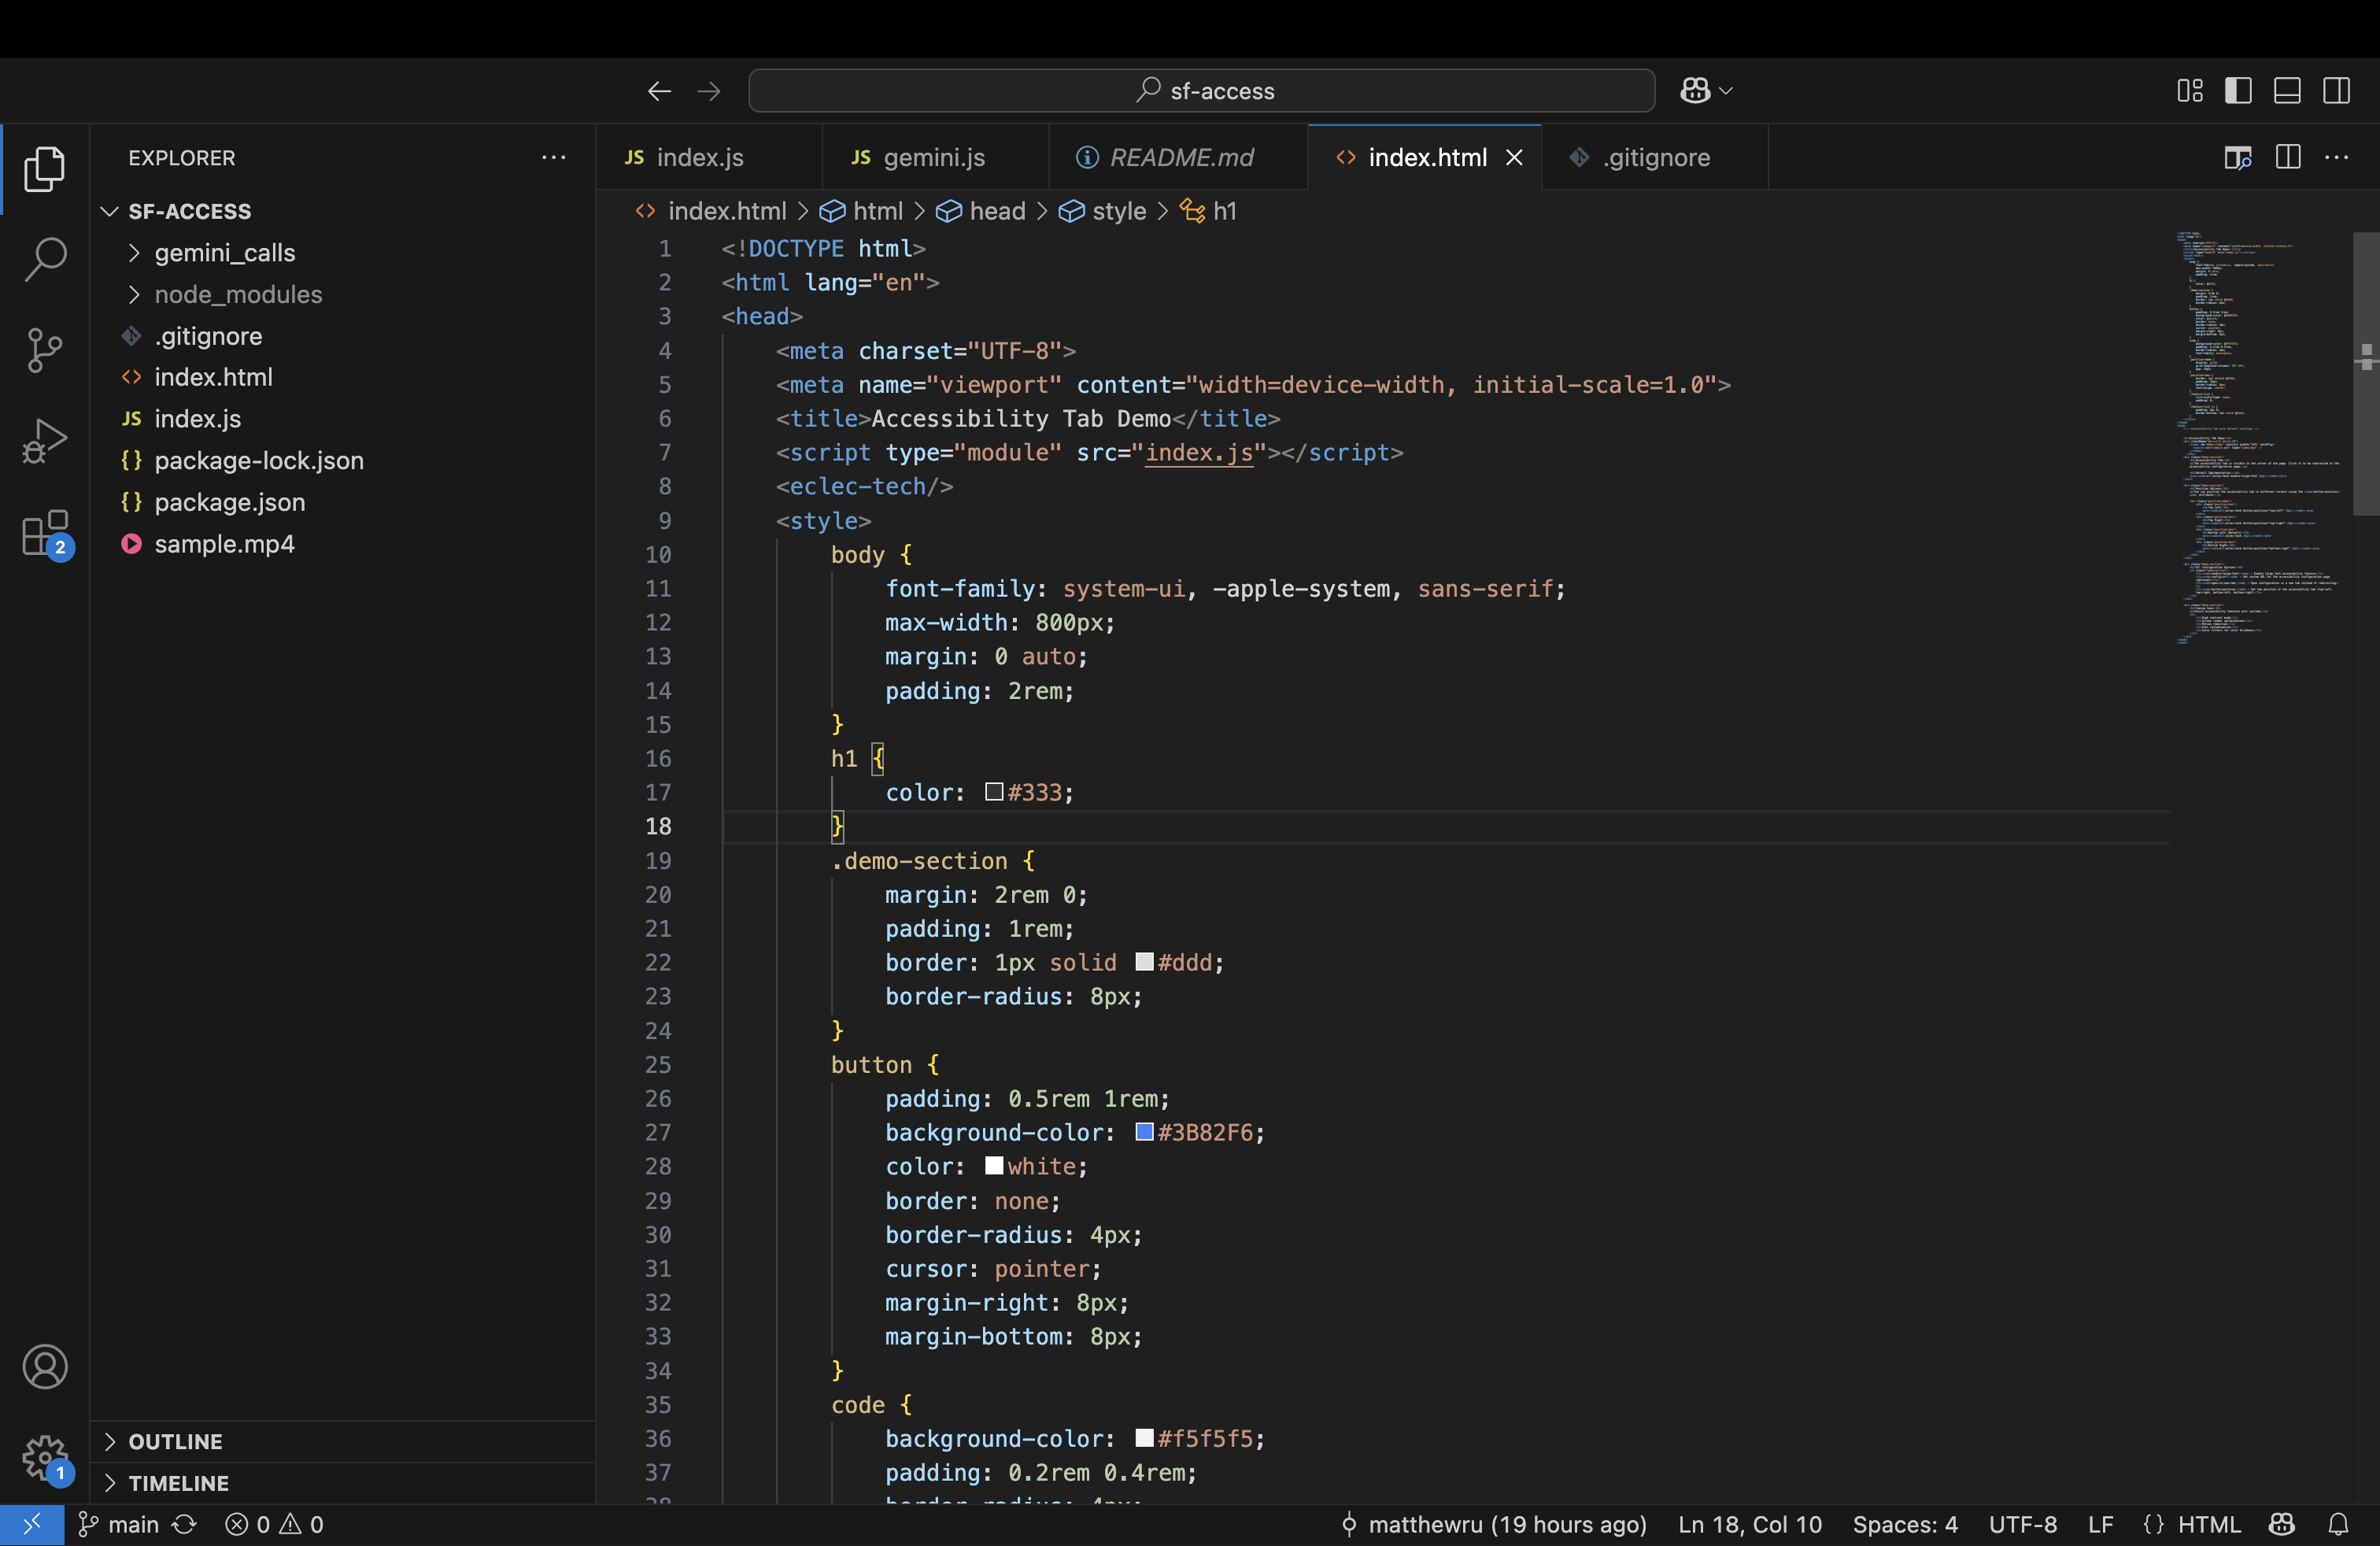Open the Manage gear settings icon
Image resolution: width=2380 pixels, height=1546 pixels.
(44, 1458)
